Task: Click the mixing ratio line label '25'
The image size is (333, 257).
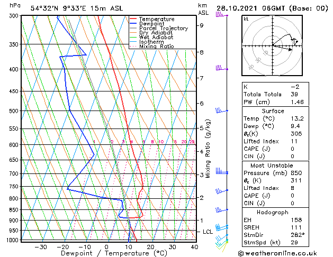Action: (192, 142)
